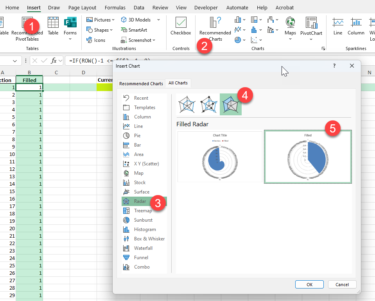
Task: Open the Insert Hierarchy Chart dropdown
Action: (260, 20)
